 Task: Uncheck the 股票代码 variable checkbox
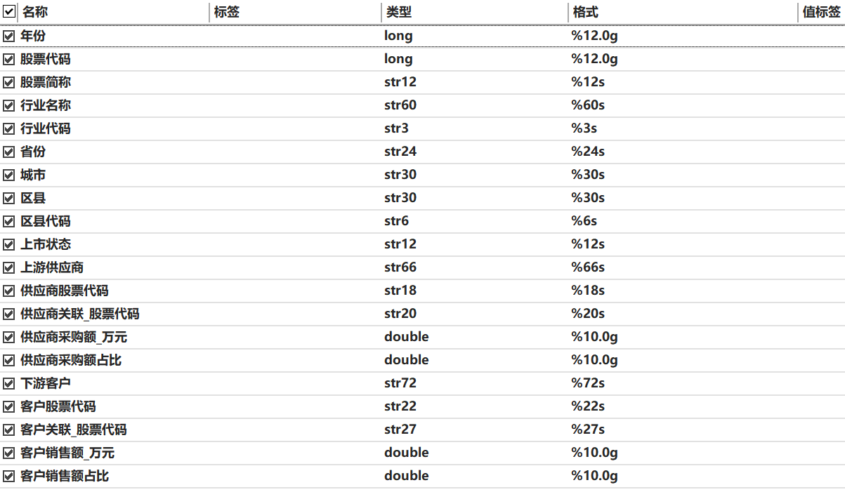coord(9,60)
